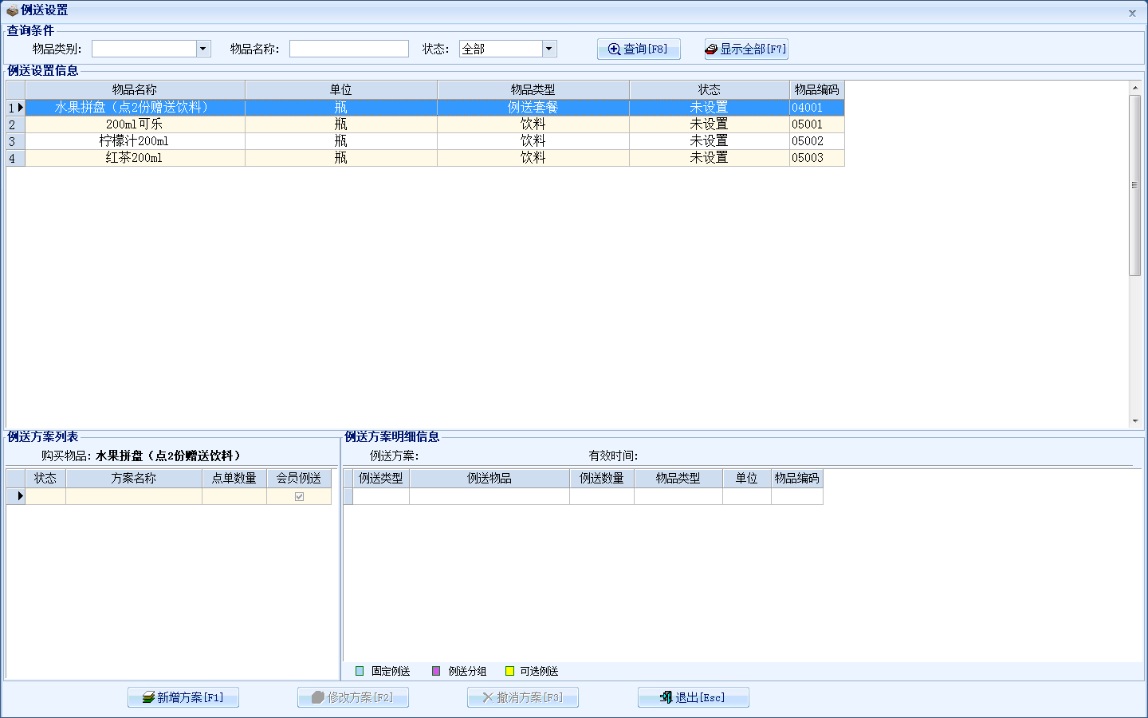
Task: Click the 物品编码 column header in top grid
Action: pos(817,89)
